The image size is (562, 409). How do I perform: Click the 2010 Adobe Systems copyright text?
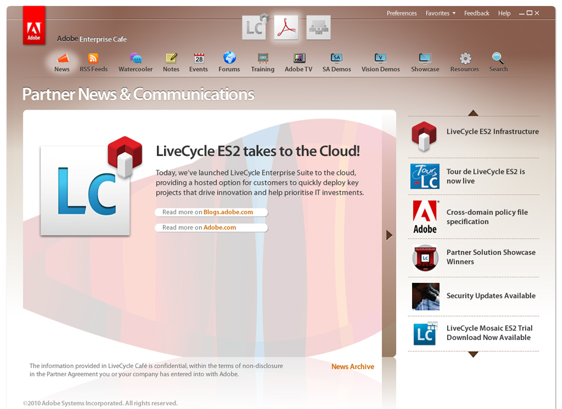pyautogui.click(x=101, y=403)
